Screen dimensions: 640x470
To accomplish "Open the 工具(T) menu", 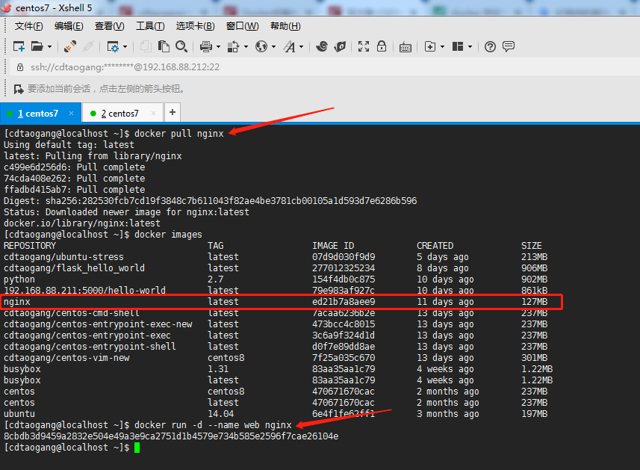I will pyautogui.click(x=150, y=26).
